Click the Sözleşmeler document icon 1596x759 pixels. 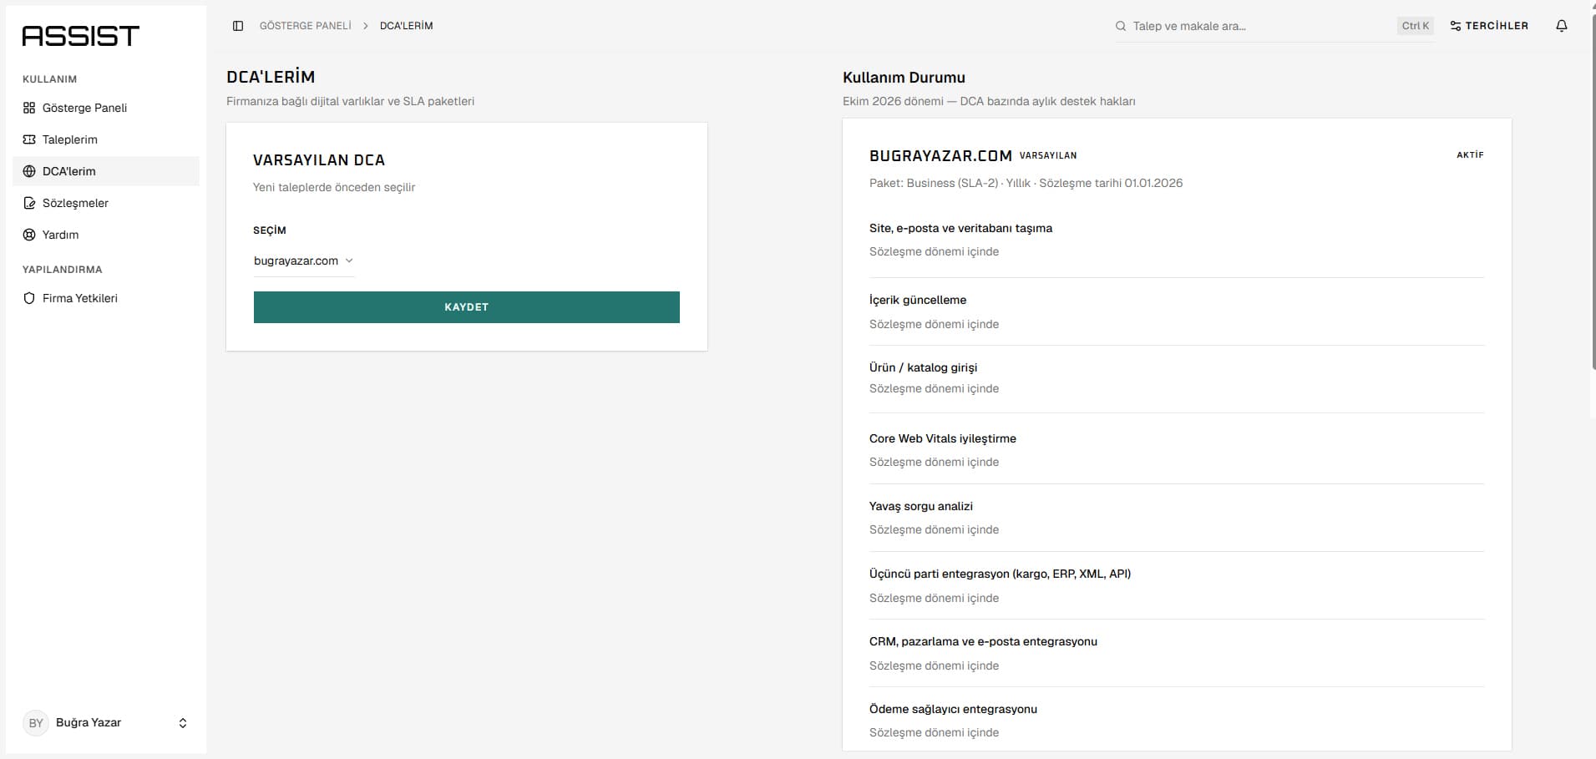pos(29,203)
